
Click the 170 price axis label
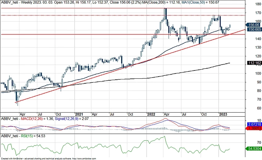pyautogui.click(x=258, y=13)
